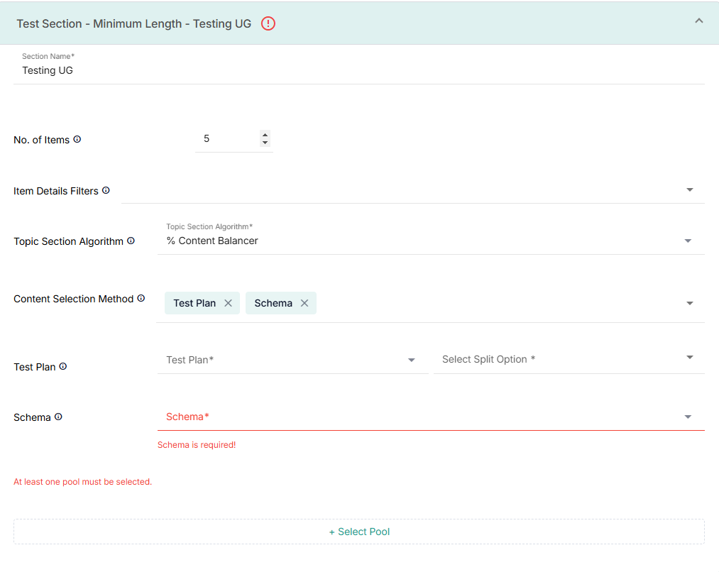Open the Test Plan dropdown
This screenshot has height=572, width=719.
[411, 361]
